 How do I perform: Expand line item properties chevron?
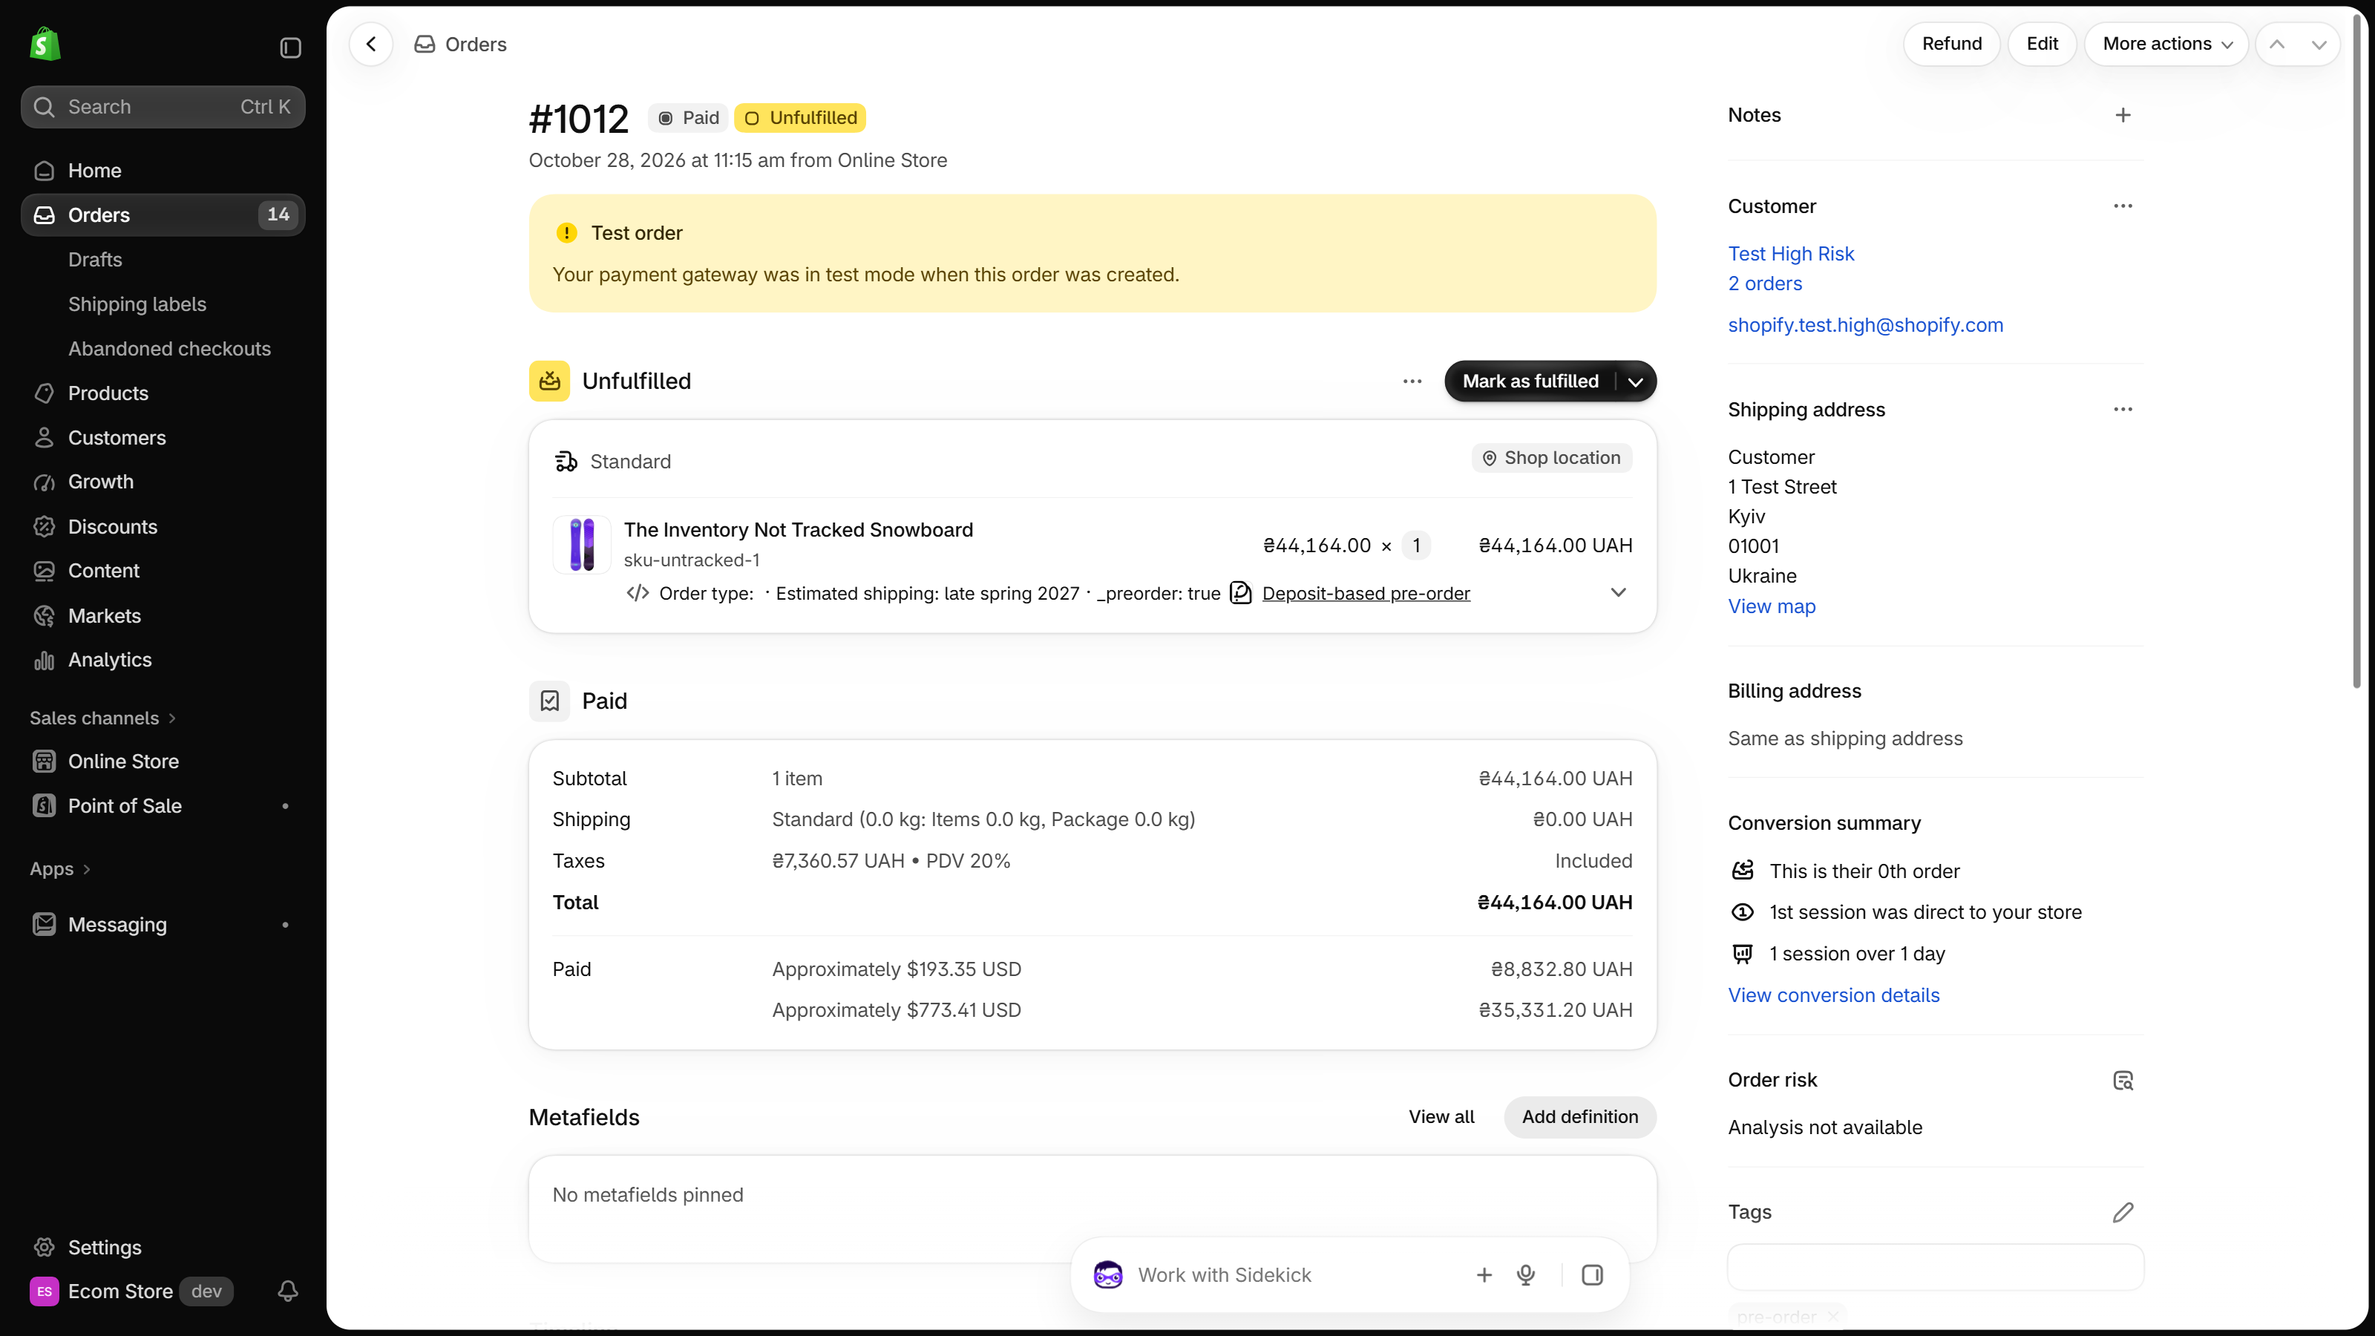pyautogui.click(x=1618, y=592)
